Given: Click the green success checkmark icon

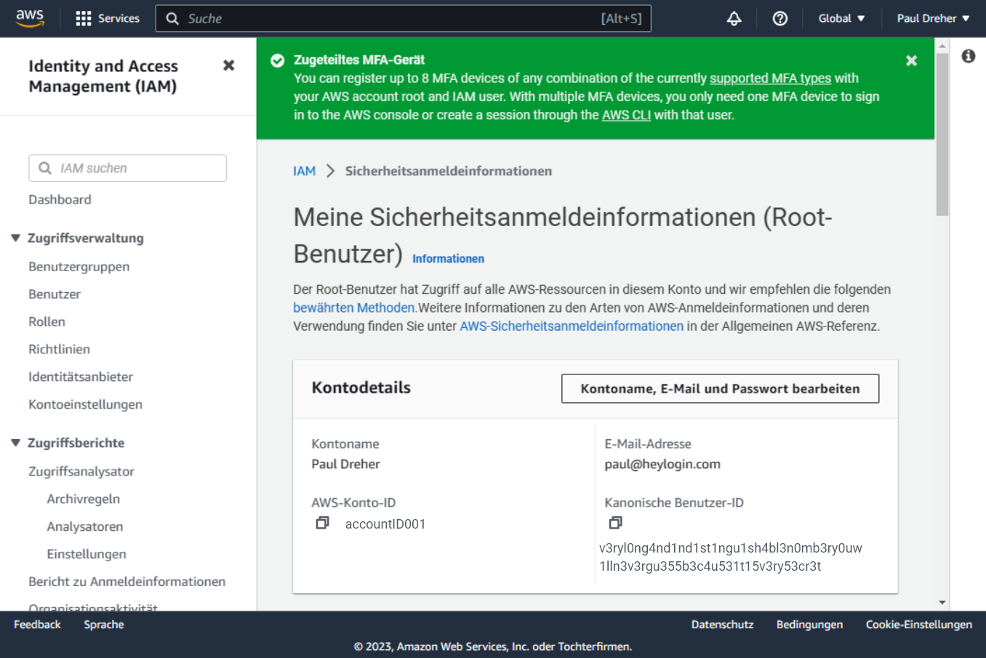Looking at the screenshot, I should click(x=278, y=60).
